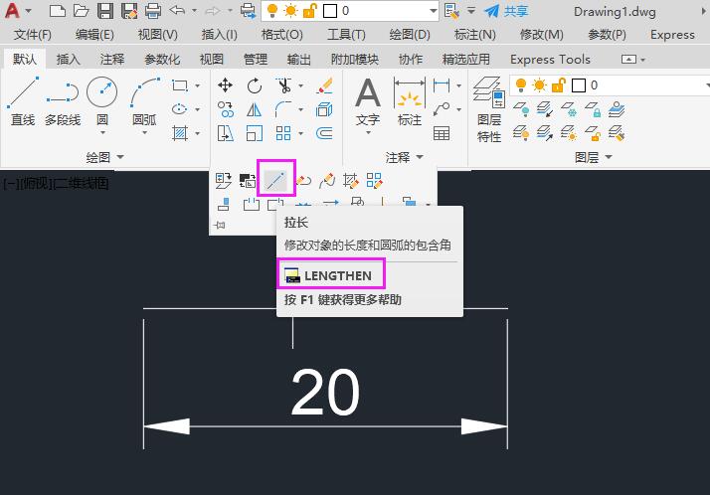Select the Offset tool
710x495 pixels.
324,133
